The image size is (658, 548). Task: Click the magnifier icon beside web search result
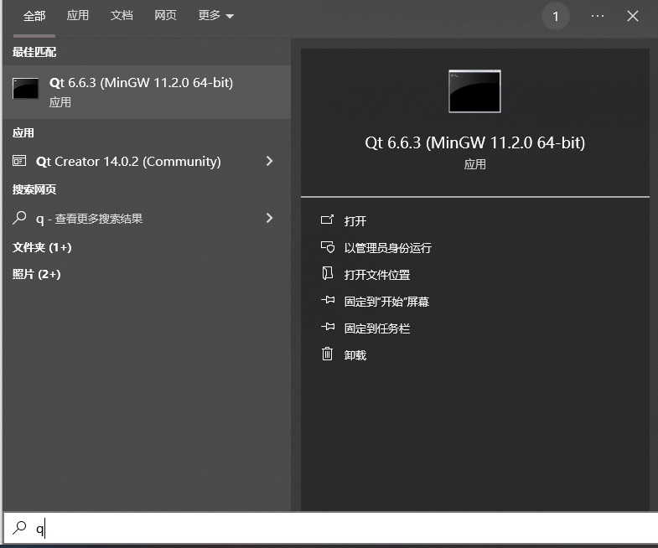19,218
